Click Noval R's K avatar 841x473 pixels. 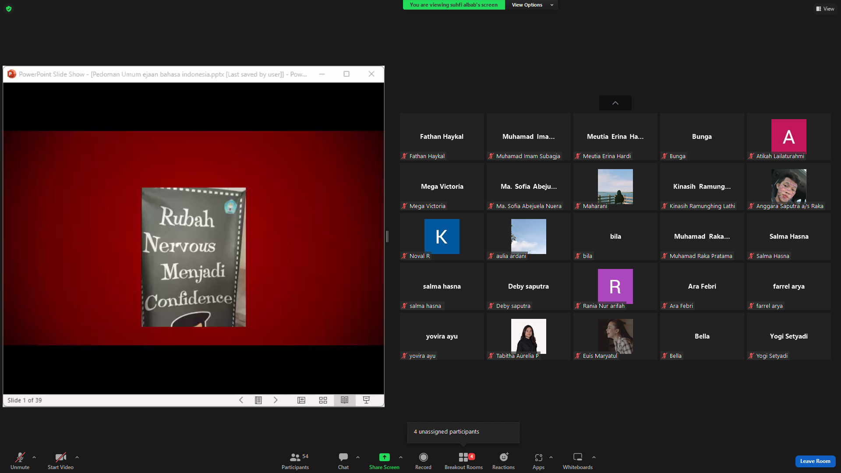pyautogui.click(x=442, y=236)
